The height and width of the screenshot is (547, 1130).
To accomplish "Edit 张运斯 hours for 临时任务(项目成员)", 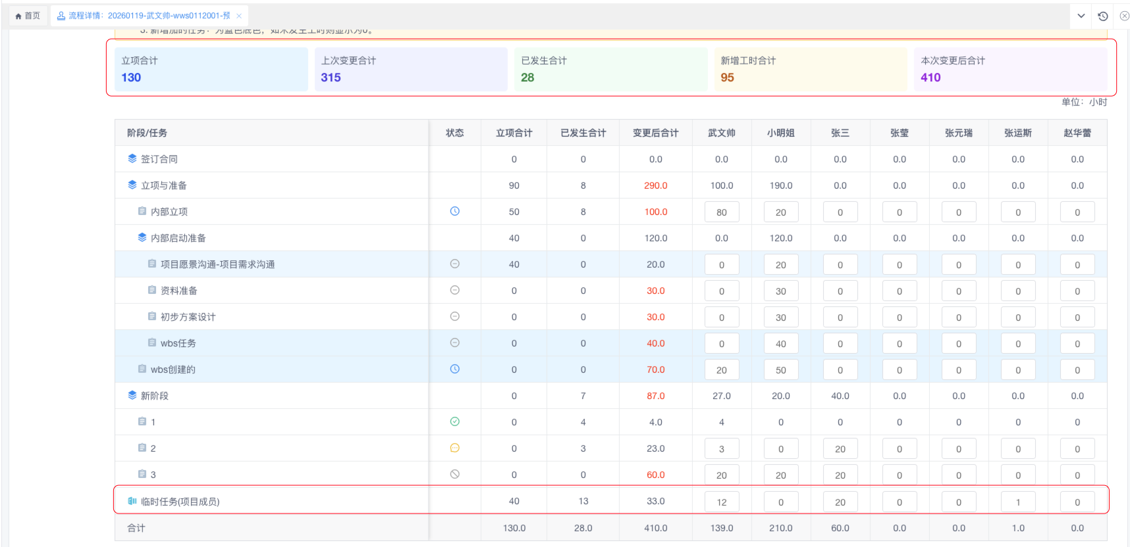I will click(1018, 502).
